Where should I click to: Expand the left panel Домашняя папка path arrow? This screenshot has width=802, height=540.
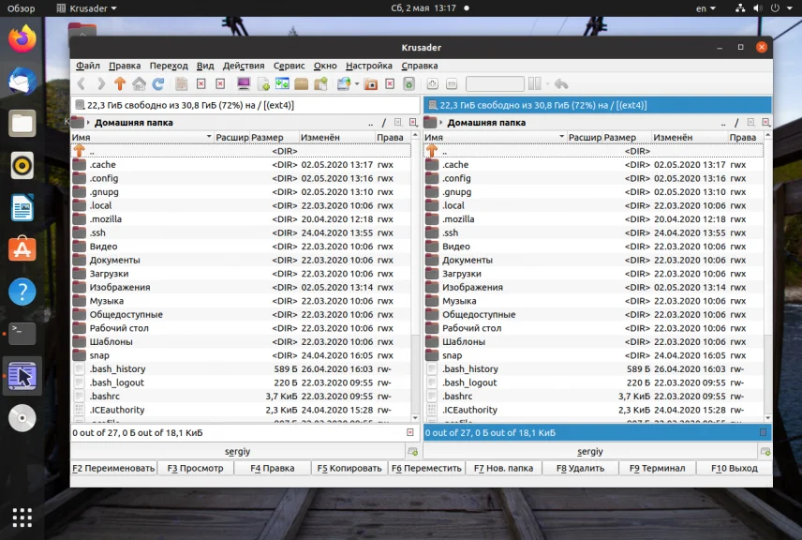point(88,123)
